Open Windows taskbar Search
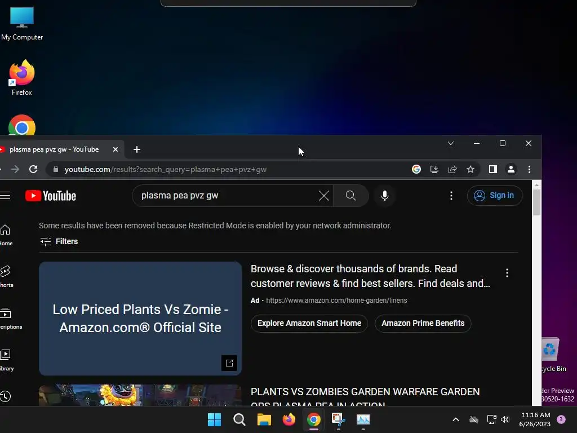The height and width of the screenshot is (433, 577). pos(239,419)
